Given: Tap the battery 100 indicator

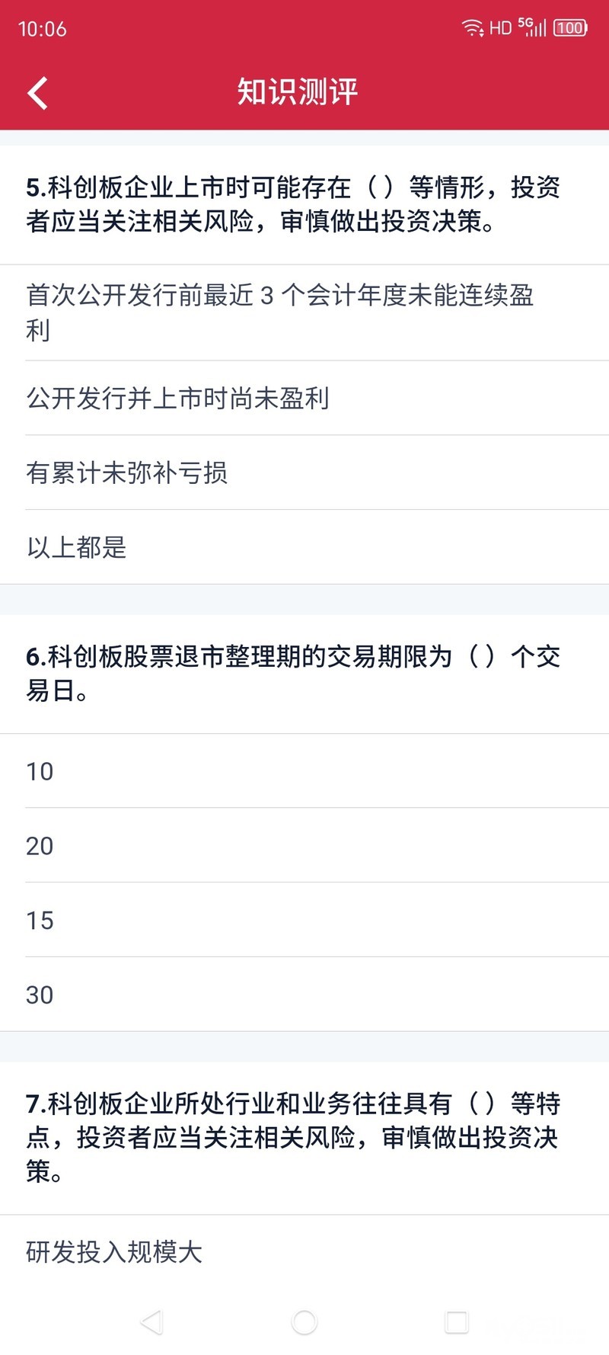Looking at the screenshot, I should [570, 28].
